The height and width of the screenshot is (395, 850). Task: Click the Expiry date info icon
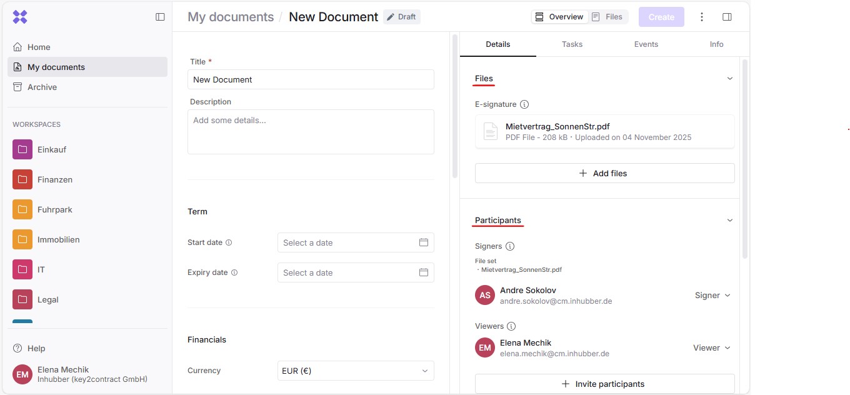pos(234,272)
